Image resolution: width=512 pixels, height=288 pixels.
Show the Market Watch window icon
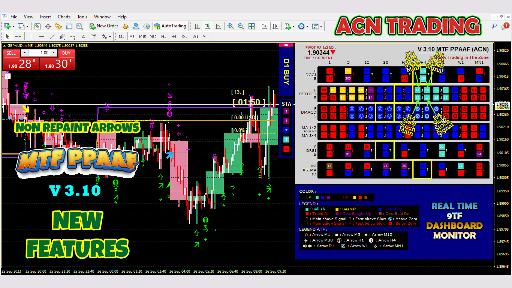tap(37, 26)
